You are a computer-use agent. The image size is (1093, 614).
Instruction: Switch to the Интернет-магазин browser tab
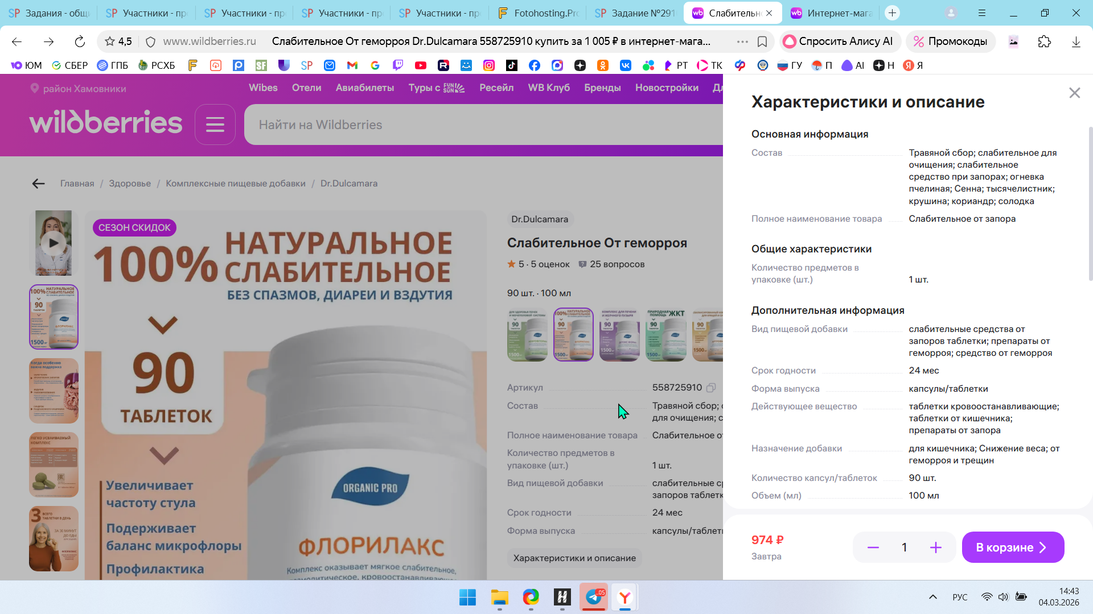(x=831, y=13)
